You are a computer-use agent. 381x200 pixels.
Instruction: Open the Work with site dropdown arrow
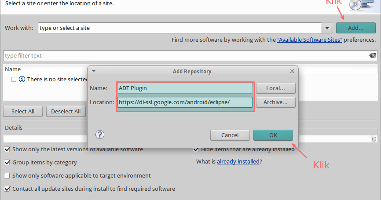[x=327, y=28]
